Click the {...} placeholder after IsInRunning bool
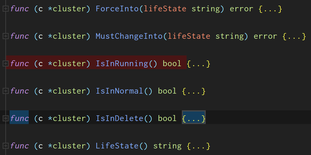The height and width of the screenshot is (155, 311). (x=199, y=64)
